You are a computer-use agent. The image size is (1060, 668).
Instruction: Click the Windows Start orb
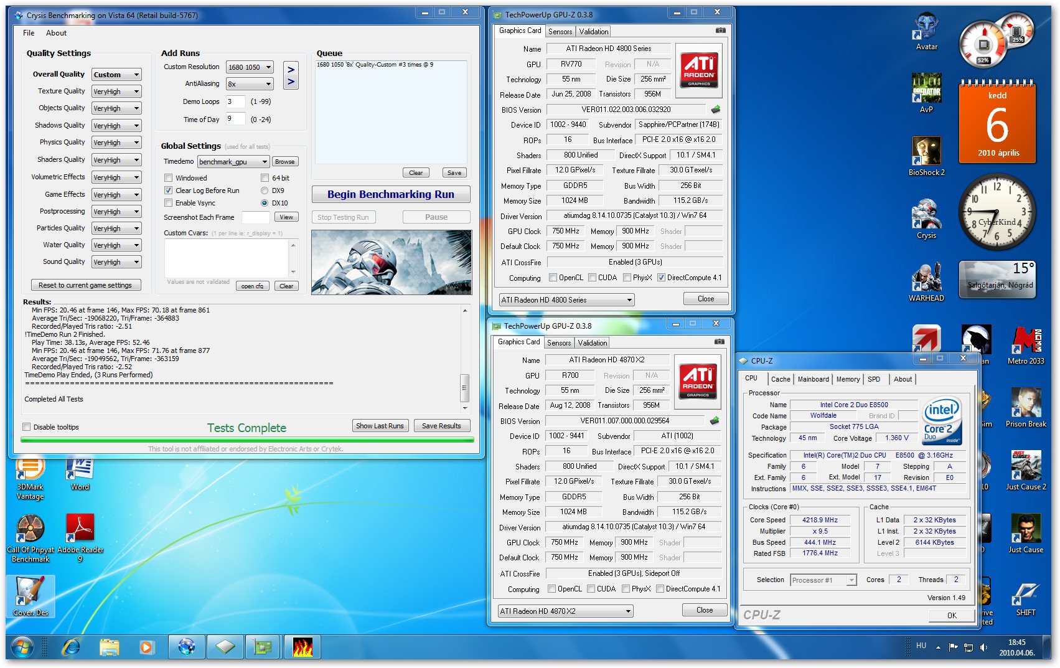[x=23, y=647]
